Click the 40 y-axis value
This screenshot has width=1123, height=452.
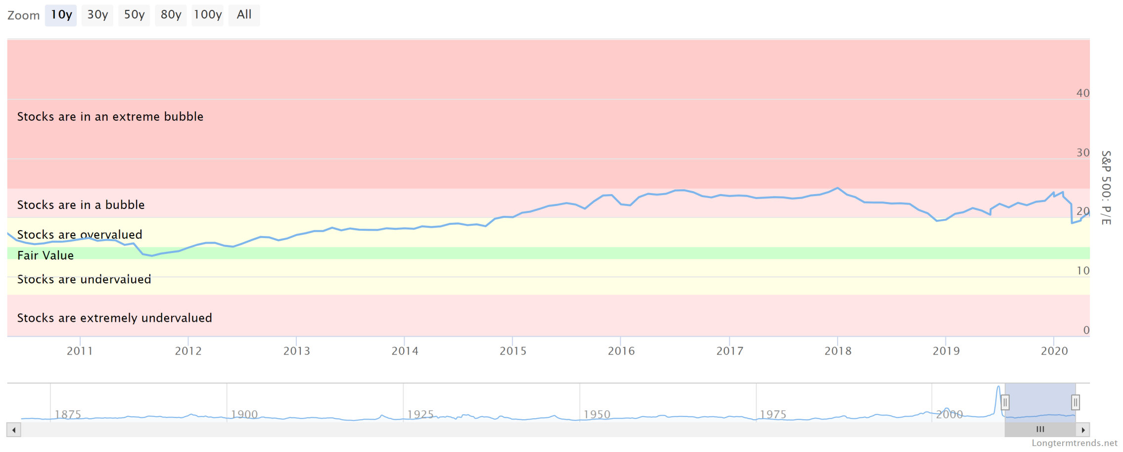pos(1083,93)
